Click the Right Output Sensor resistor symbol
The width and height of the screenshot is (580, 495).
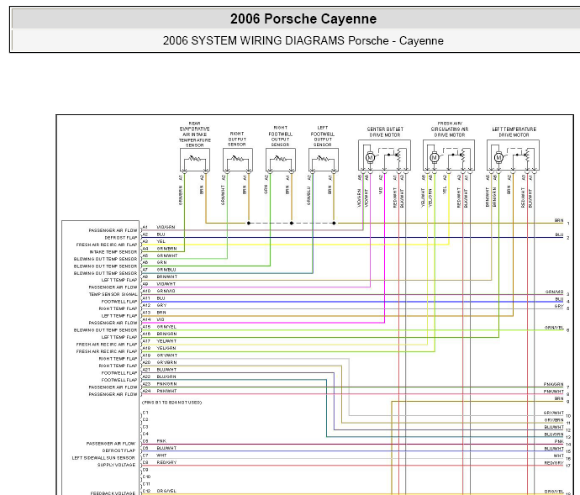238,160
